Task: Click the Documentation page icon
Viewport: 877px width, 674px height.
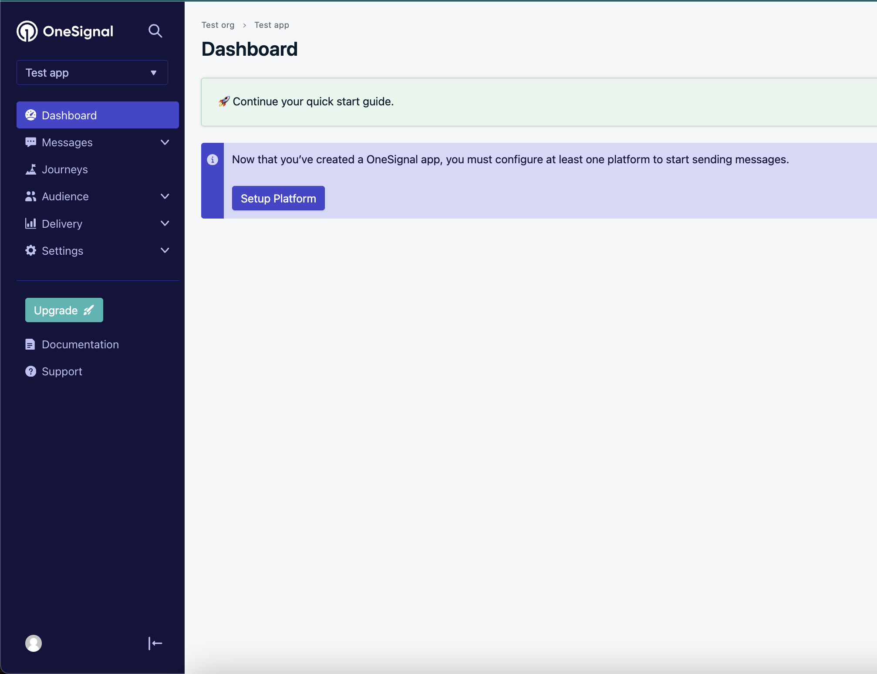Action: (30, 344)
